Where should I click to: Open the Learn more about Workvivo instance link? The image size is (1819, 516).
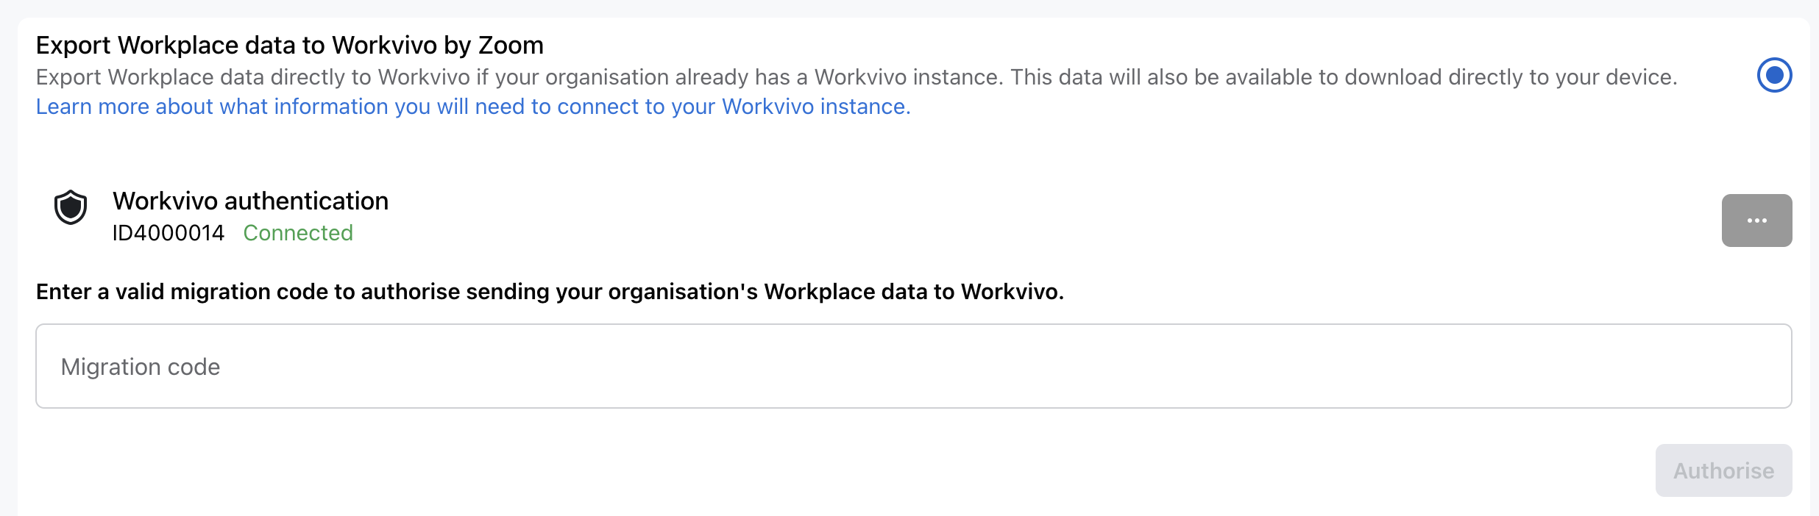click(x=473, y=107)
